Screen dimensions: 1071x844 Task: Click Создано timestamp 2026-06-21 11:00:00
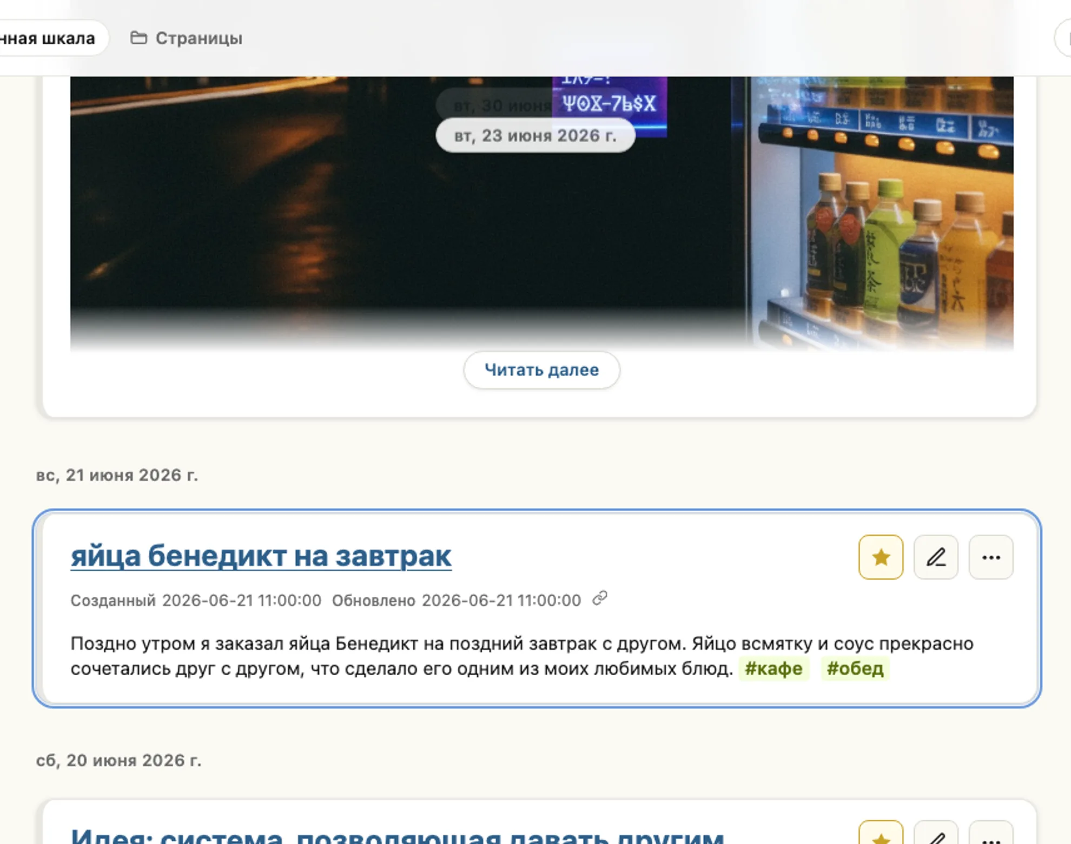[242, 601]
